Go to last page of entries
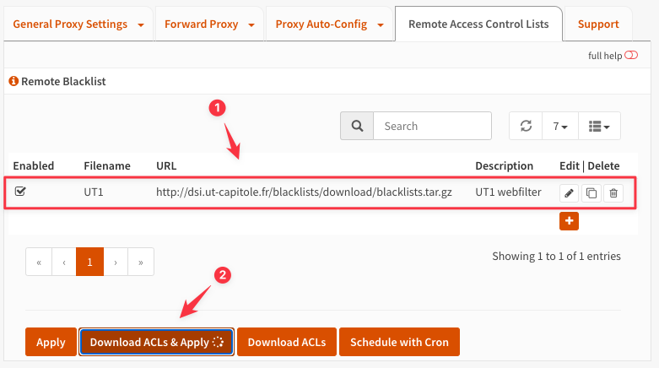 pyautogui.click(x=141, y=262)
